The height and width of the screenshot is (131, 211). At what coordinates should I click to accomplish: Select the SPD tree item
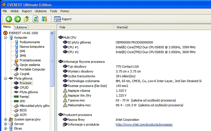(x=22, y=101)
